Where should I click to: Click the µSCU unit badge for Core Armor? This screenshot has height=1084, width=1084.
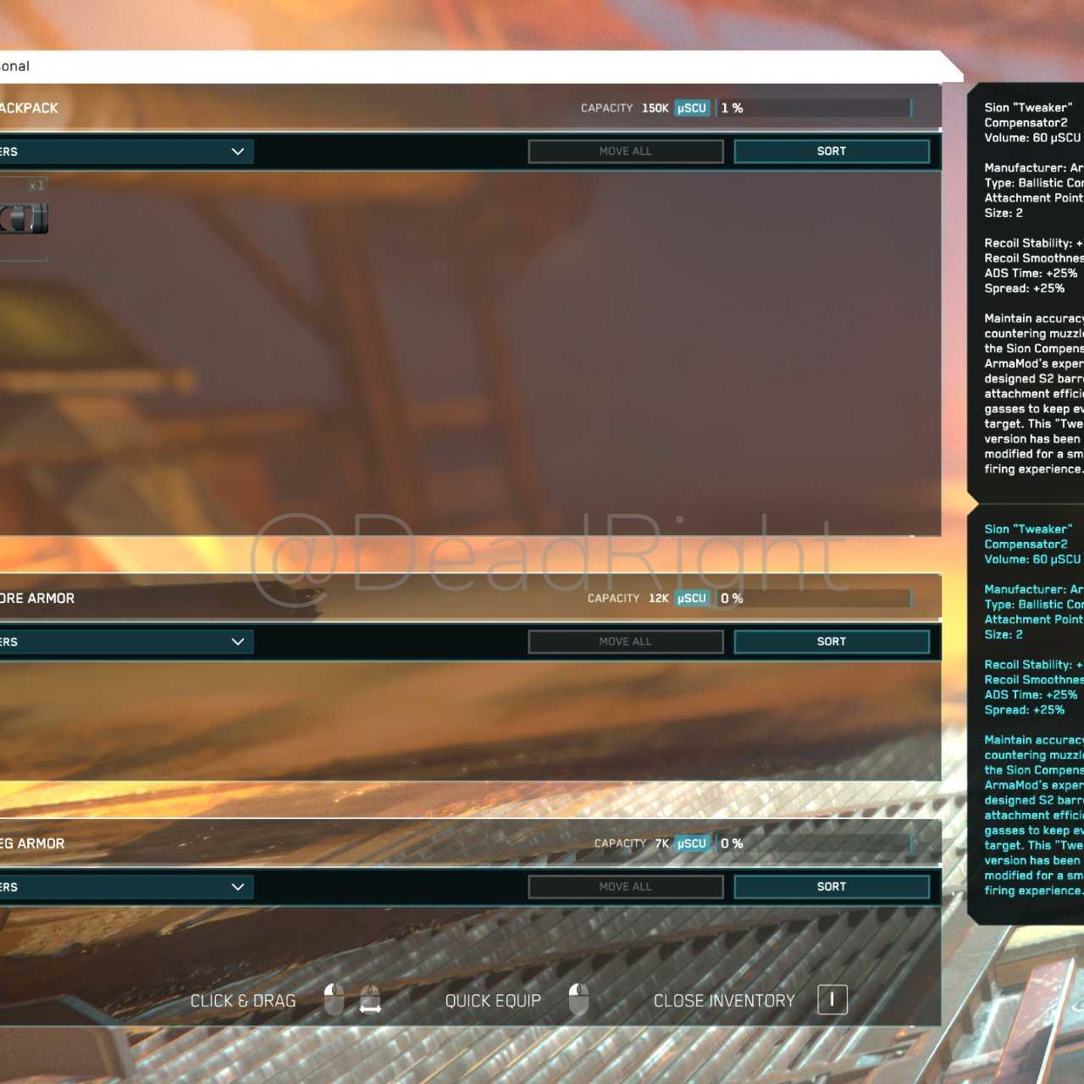[691, 599]
